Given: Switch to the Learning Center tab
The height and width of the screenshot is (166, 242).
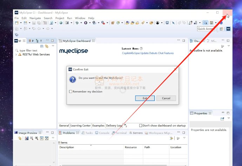Looking at the screenshot, I should tap(81, 125).
